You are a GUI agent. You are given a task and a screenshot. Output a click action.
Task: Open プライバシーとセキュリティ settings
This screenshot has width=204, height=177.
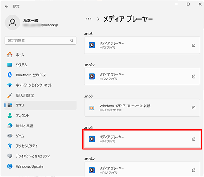coord(40,156)
